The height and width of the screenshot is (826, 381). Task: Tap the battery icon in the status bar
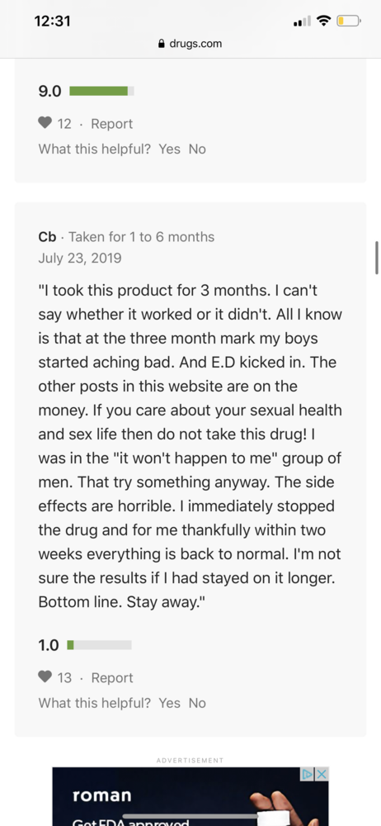349,21
